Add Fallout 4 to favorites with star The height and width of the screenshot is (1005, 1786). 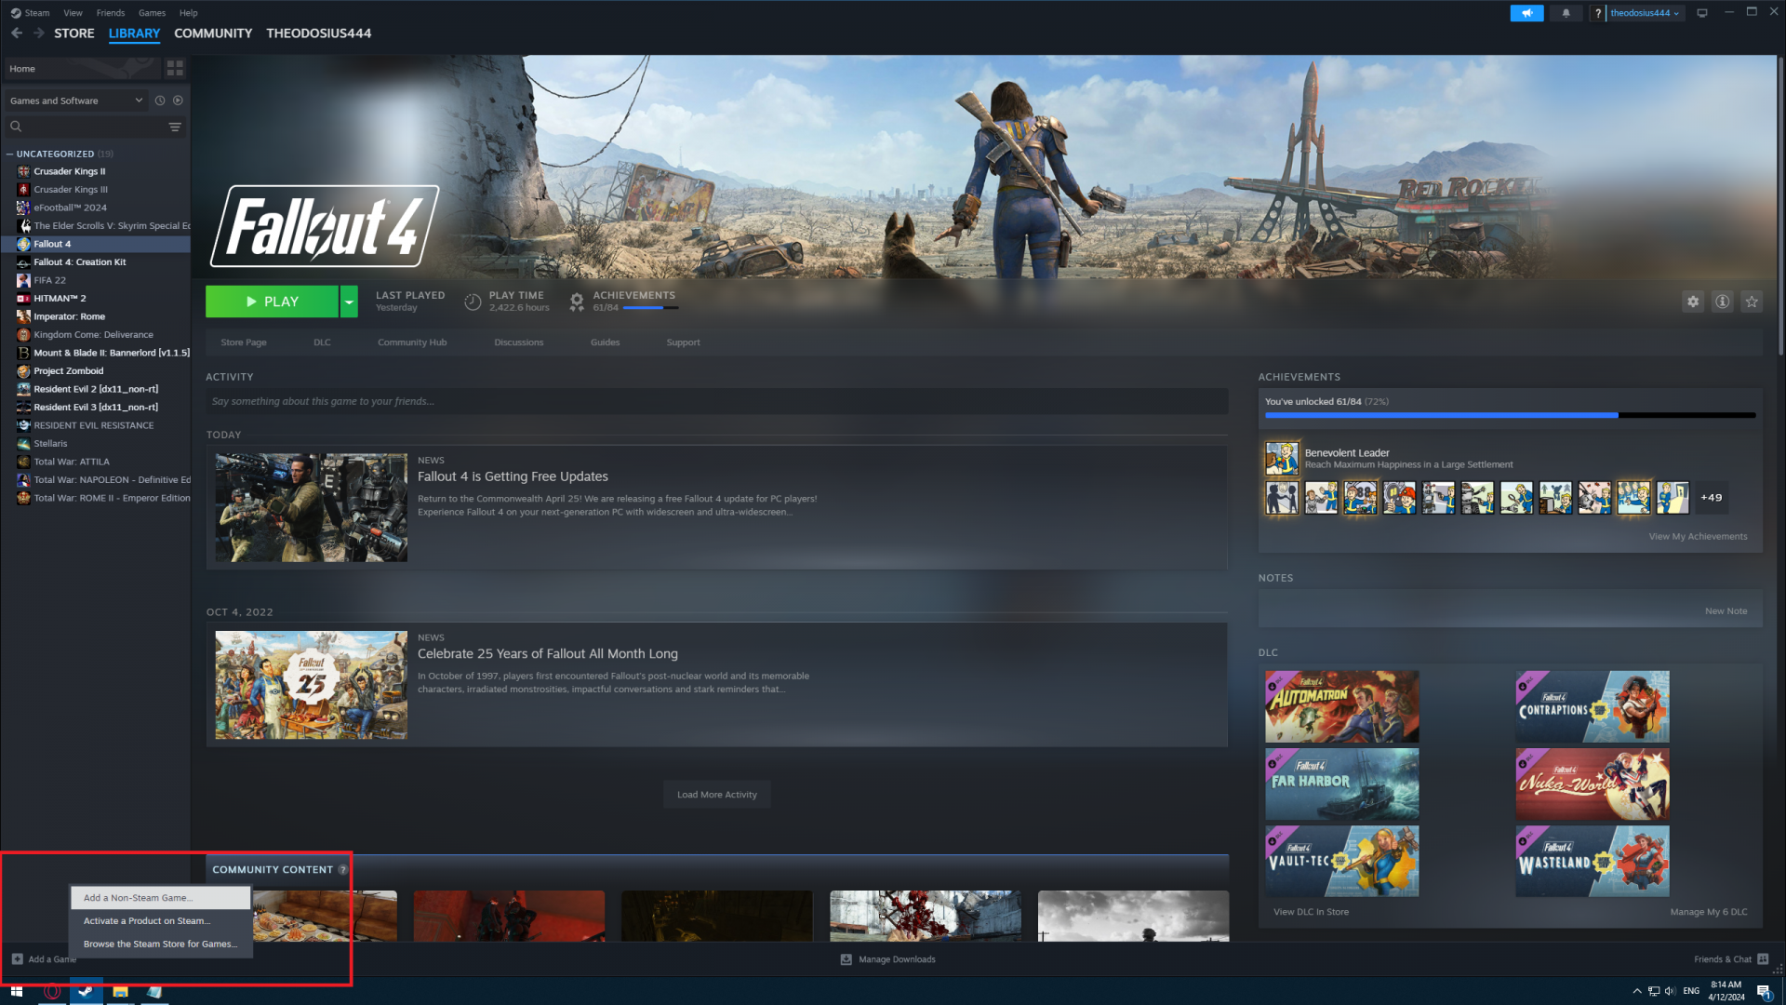[x=1752, y=301]
